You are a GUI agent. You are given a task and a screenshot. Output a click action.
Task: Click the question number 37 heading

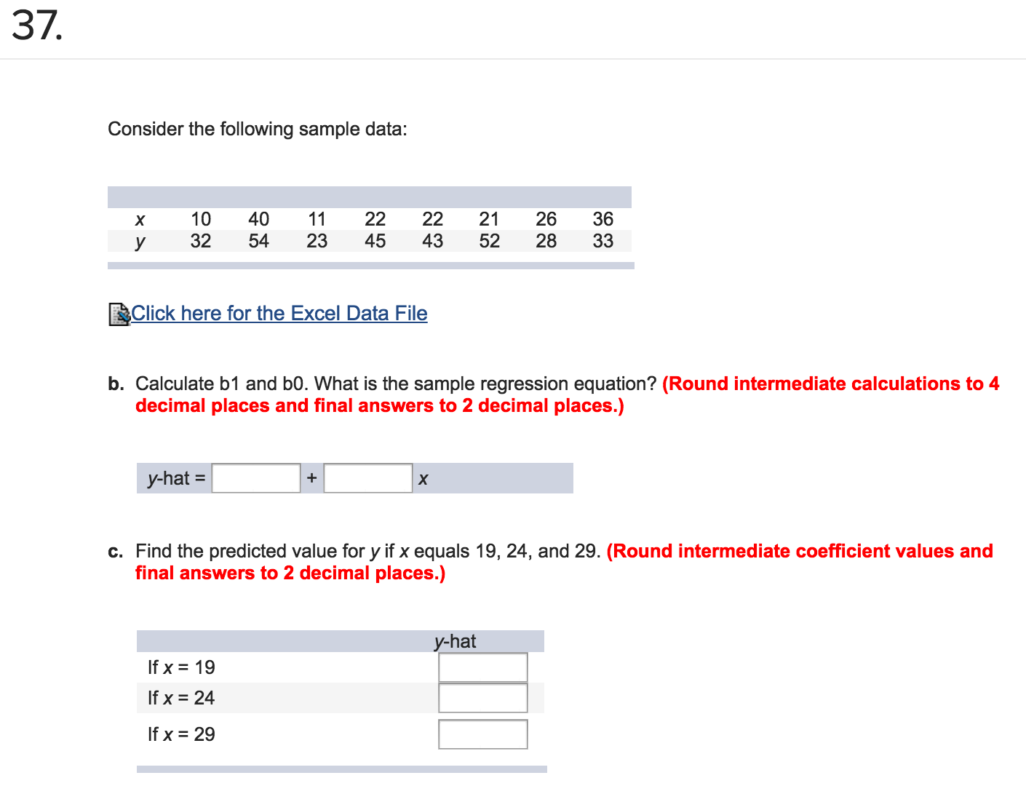[x=37, y=26]
